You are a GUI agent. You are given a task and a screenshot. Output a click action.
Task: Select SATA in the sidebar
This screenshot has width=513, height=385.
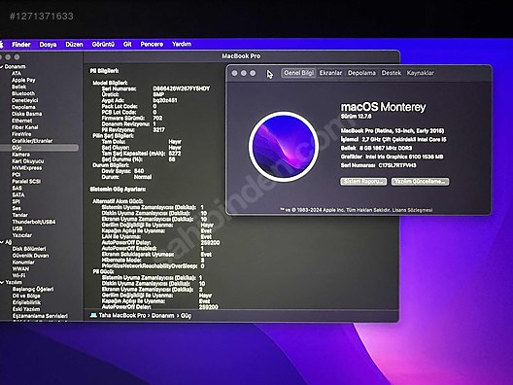[18, 194]
